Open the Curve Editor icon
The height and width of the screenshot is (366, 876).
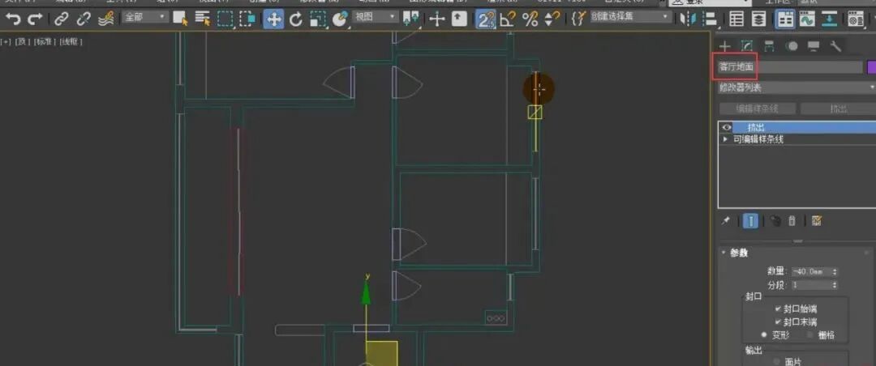(x=807, y=19)
